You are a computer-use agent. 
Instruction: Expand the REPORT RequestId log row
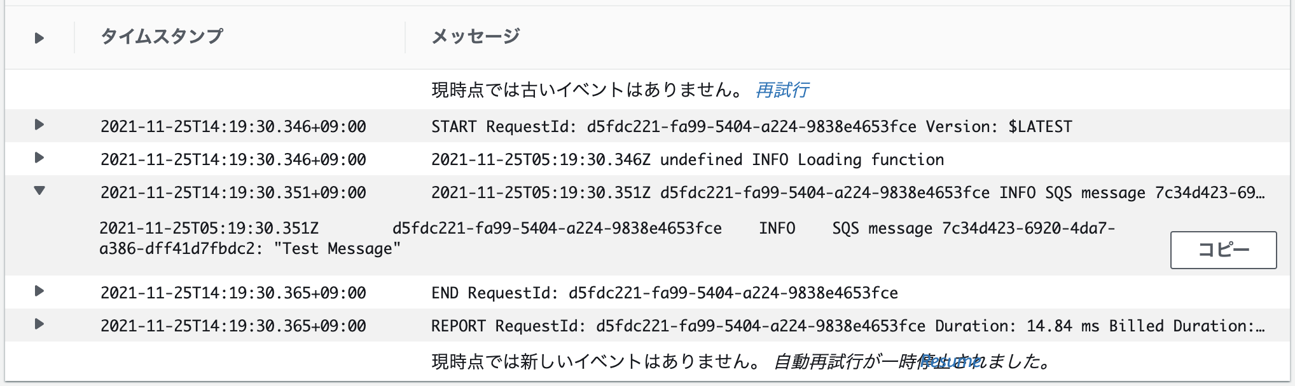point(39,324)
